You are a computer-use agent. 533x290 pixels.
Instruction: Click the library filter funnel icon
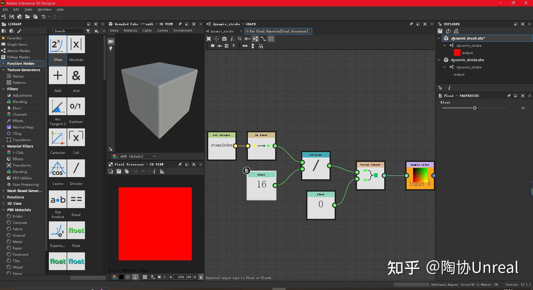coord(88,31)
